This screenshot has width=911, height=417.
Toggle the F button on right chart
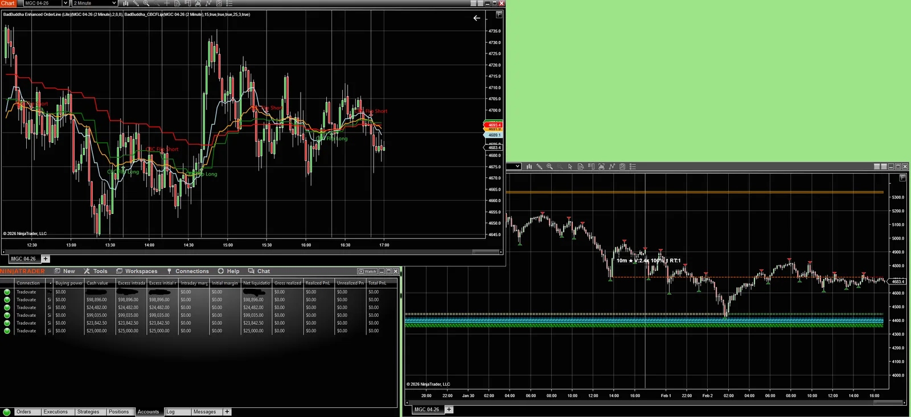pyautogui.click(x=902, y=177)
